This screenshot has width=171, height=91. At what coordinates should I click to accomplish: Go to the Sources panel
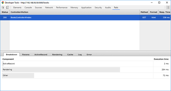tap(38, 8)
